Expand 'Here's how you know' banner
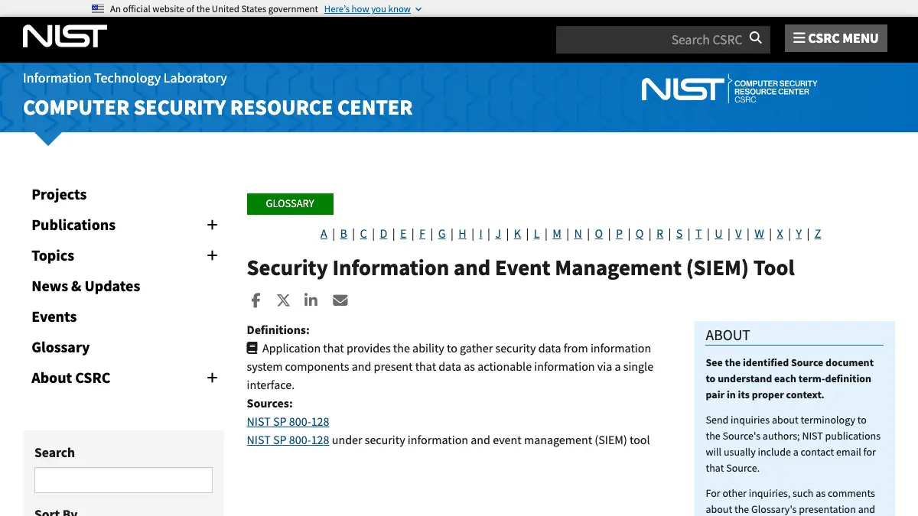918x516 pixels. coord(373,9)
